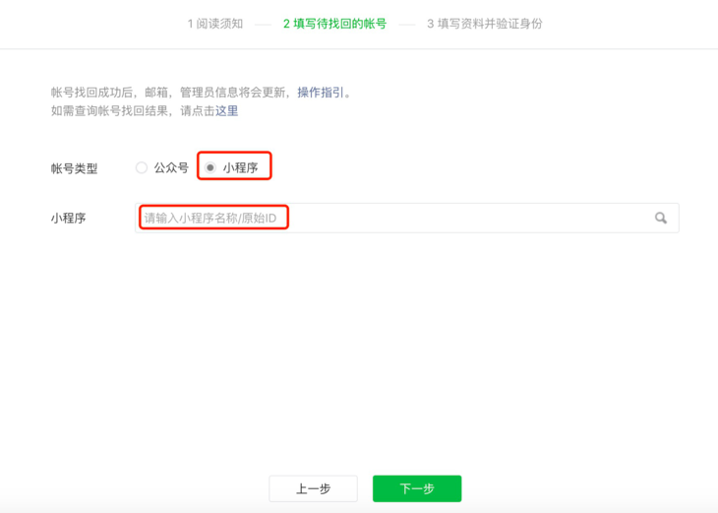Select the 公众号 radio button

(142, 167)
